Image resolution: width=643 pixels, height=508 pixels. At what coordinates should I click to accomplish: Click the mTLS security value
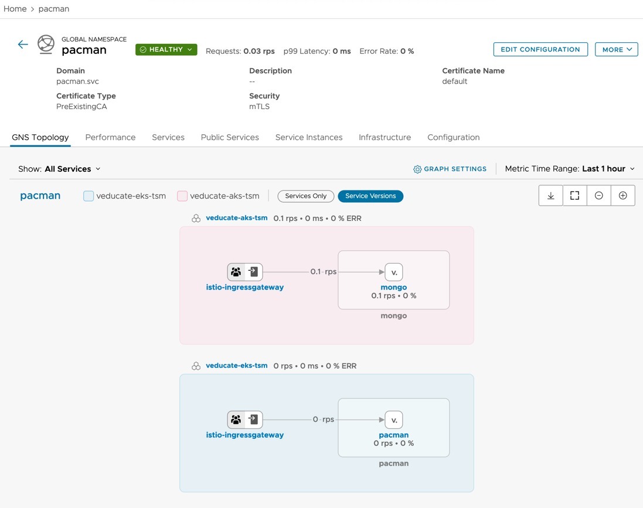tap(259, 106)
